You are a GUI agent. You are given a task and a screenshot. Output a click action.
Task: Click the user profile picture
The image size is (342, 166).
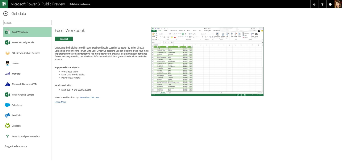click(x=338, y=4)
